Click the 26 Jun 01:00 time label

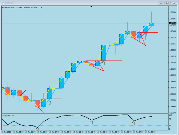(103, 132)
